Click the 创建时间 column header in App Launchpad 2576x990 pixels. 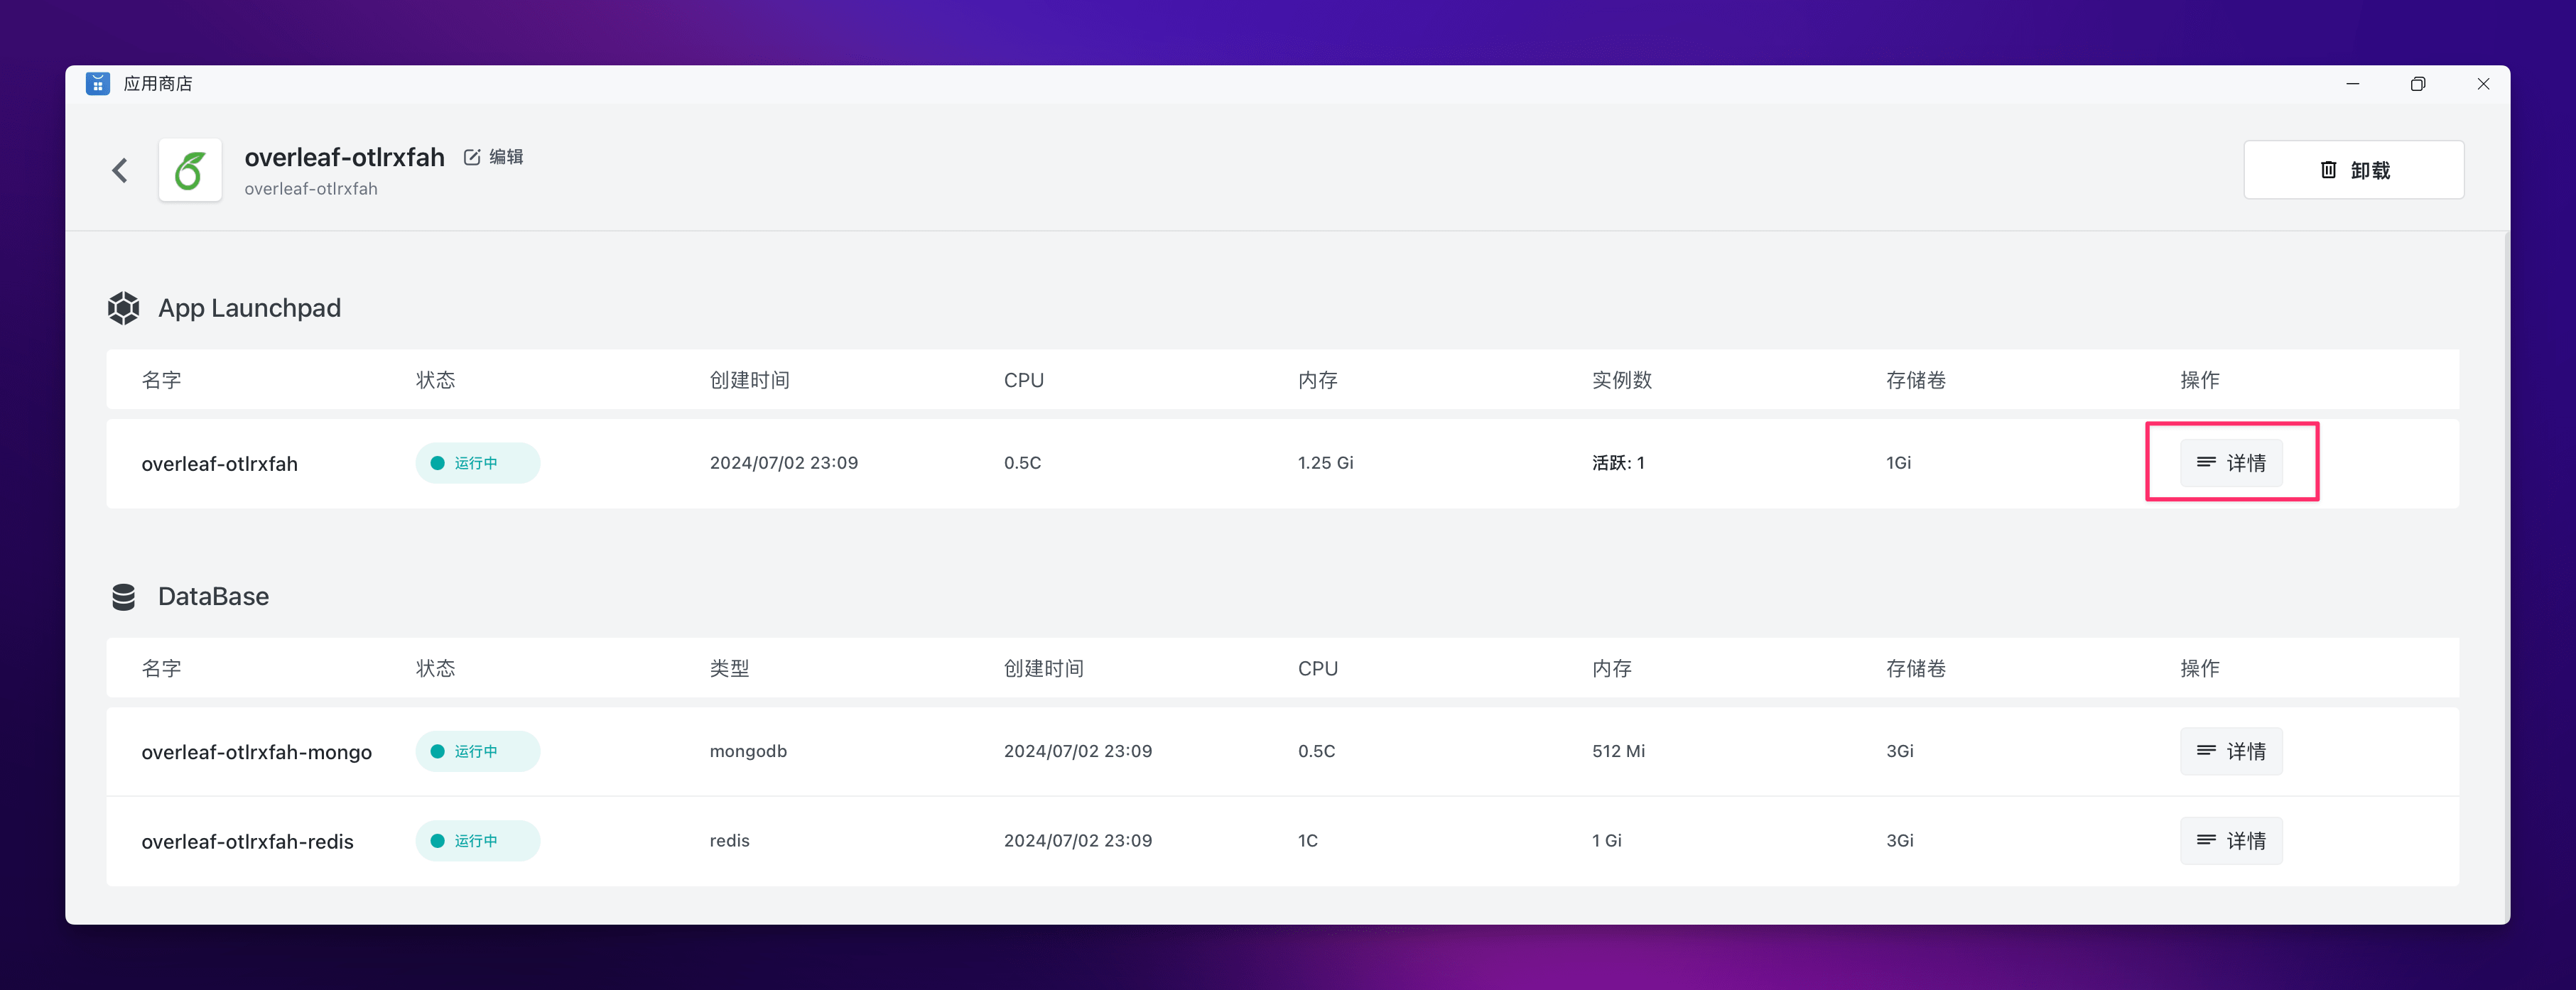click(749, 380)
